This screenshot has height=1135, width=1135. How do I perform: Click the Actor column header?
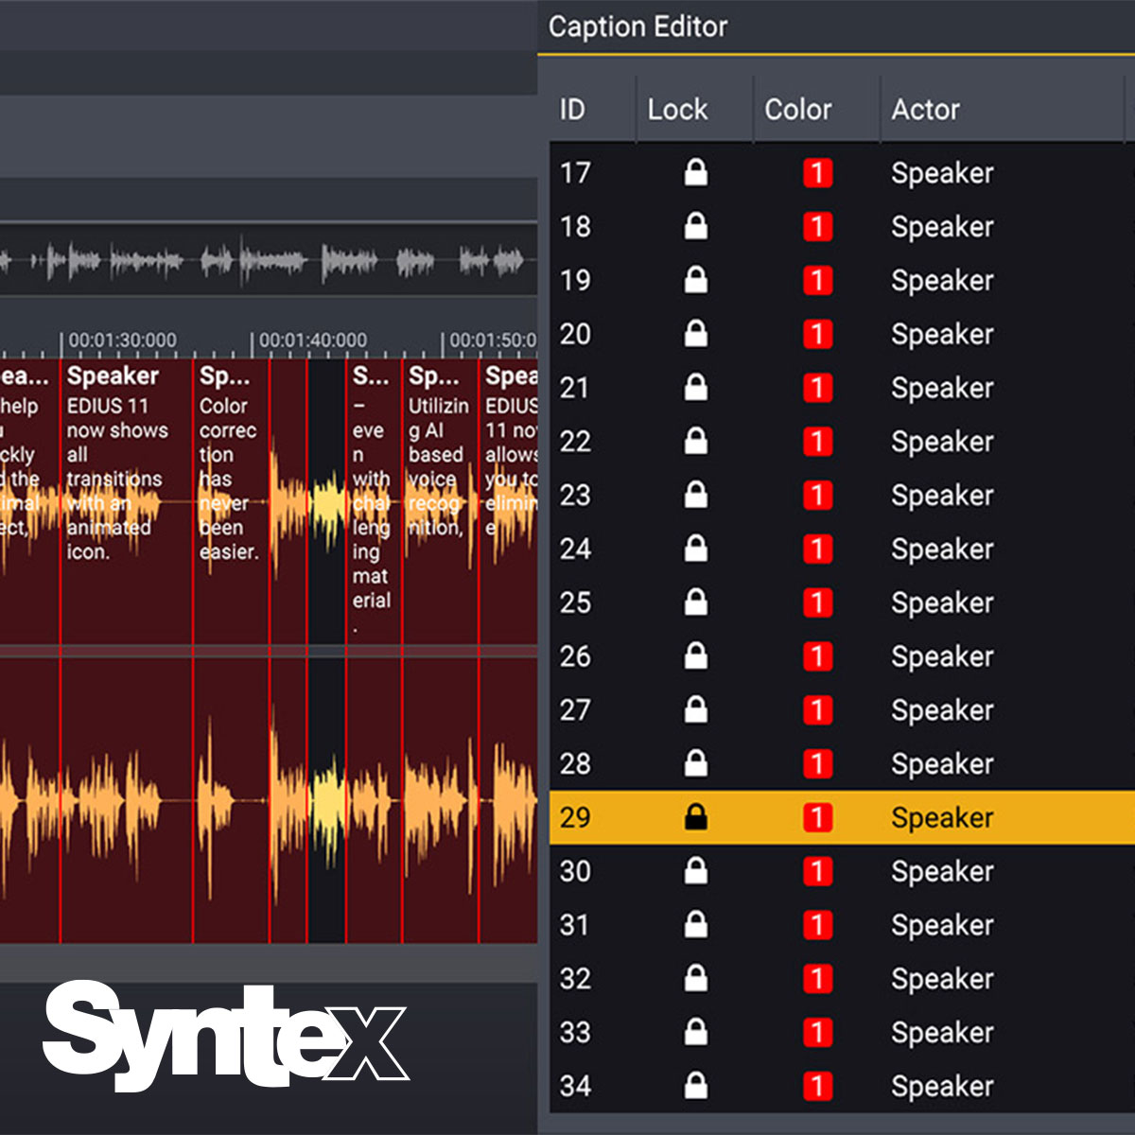click(x=925, y=110)
